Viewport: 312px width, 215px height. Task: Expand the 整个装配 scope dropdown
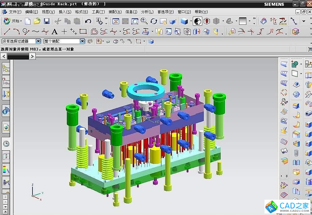click(82, 41)
